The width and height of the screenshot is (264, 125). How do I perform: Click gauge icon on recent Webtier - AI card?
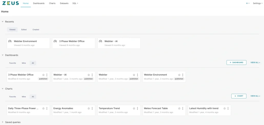pos(101,41)
